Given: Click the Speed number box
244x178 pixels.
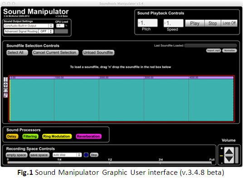Looking at the screenshot, I should coord(174,23).
